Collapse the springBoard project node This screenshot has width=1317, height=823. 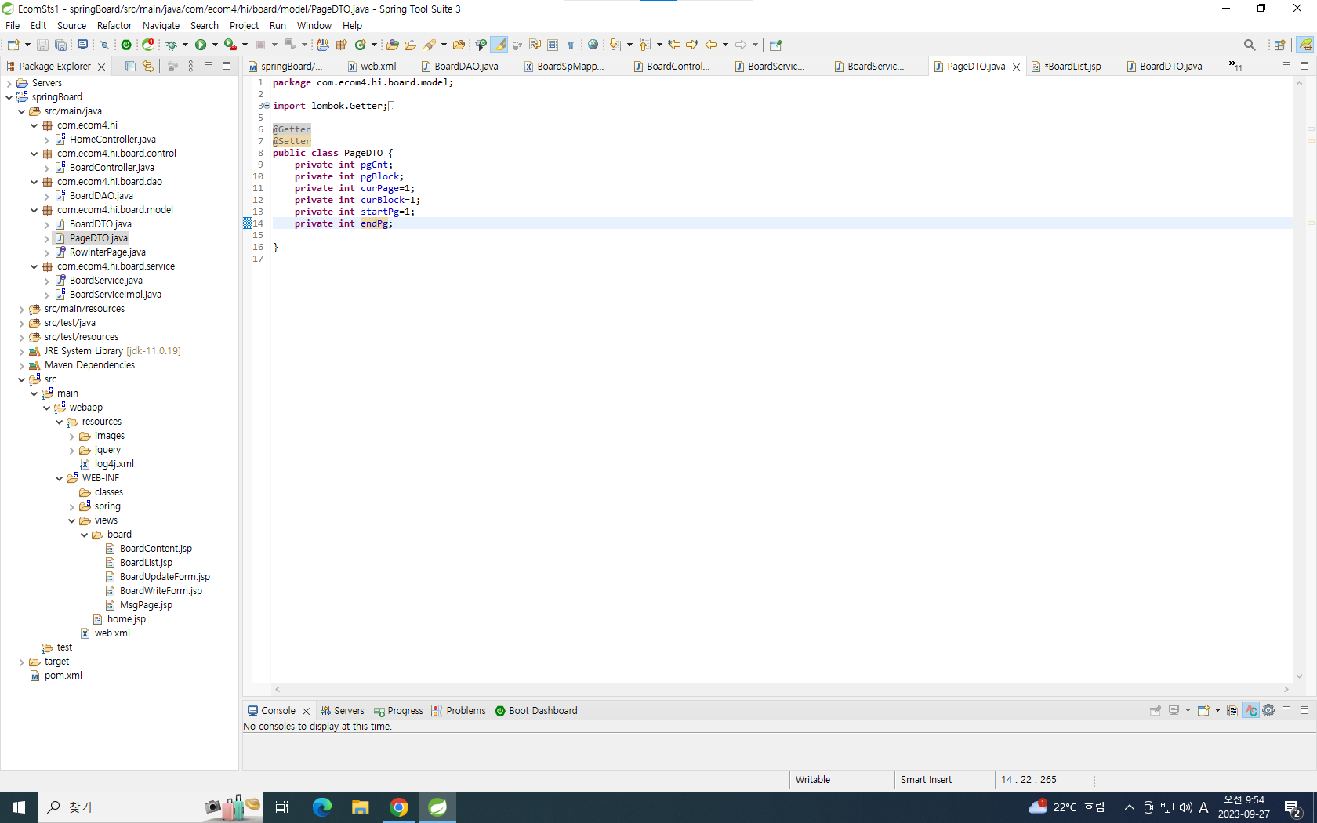pyautogui.click(x=9, y=97)
